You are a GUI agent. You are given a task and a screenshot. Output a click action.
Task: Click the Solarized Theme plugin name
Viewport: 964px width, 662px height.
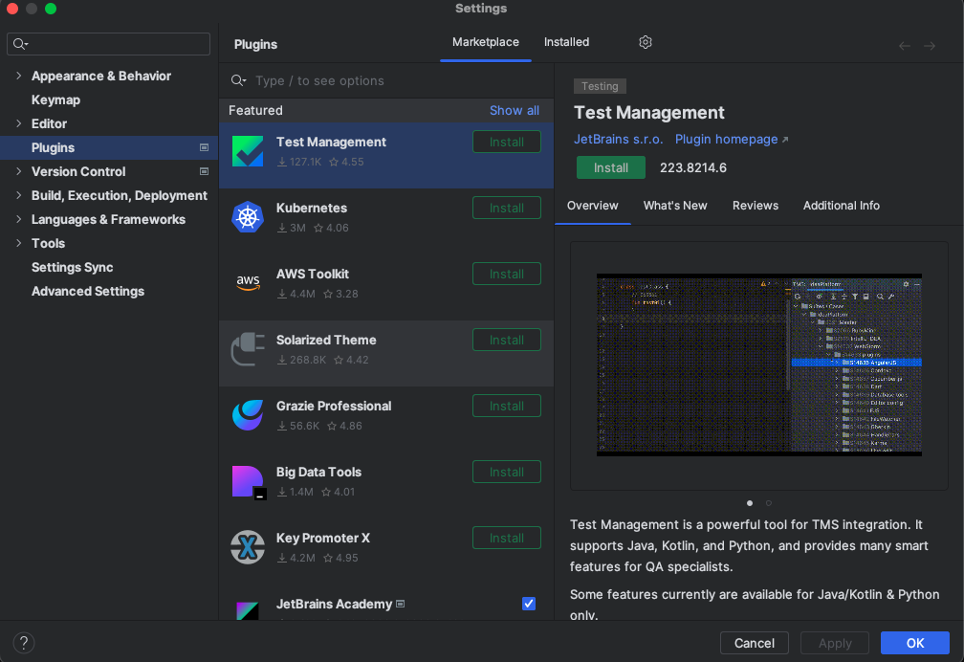326,341
